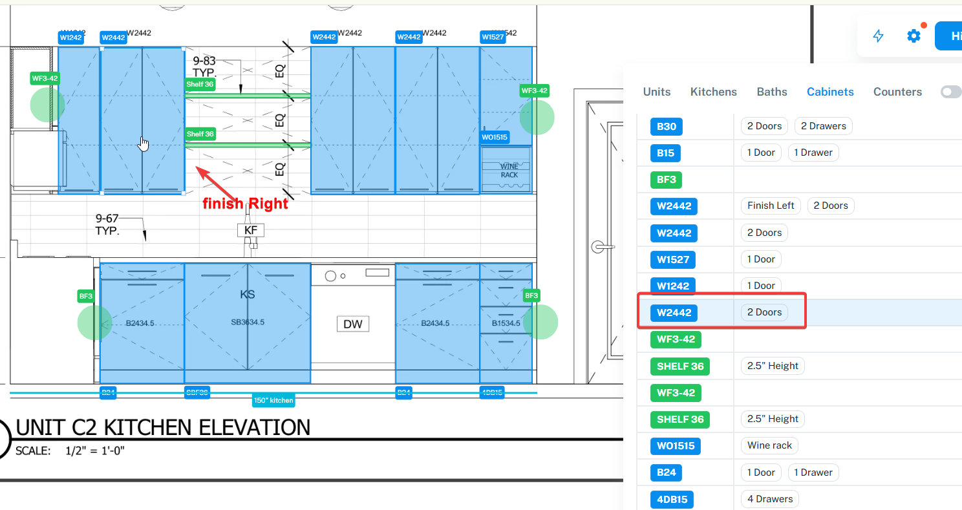Open the Kitchens tab

click(x=714, y=92)
